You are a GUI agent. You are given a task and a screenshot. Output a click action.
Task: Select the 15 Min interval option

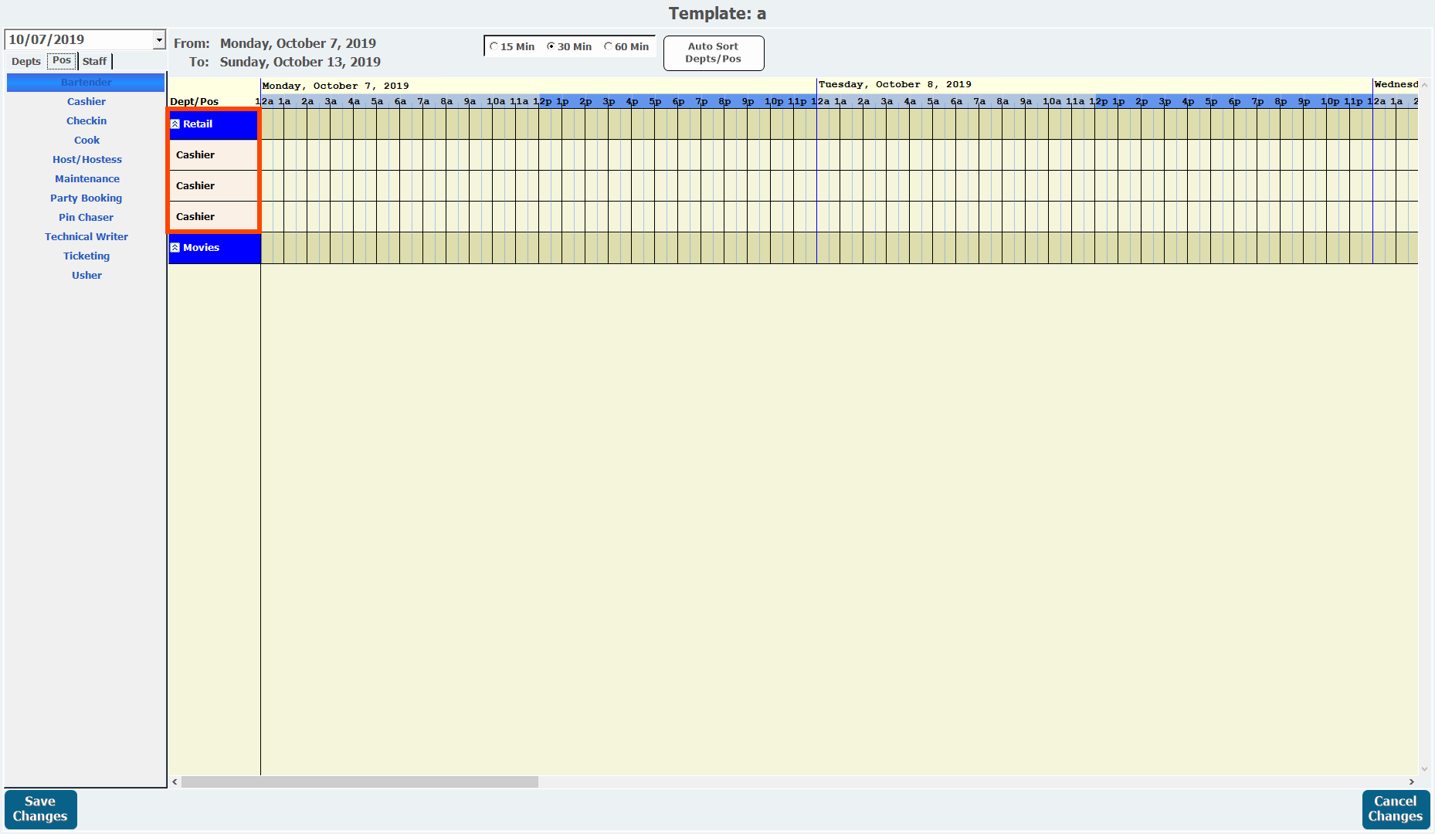494,46
